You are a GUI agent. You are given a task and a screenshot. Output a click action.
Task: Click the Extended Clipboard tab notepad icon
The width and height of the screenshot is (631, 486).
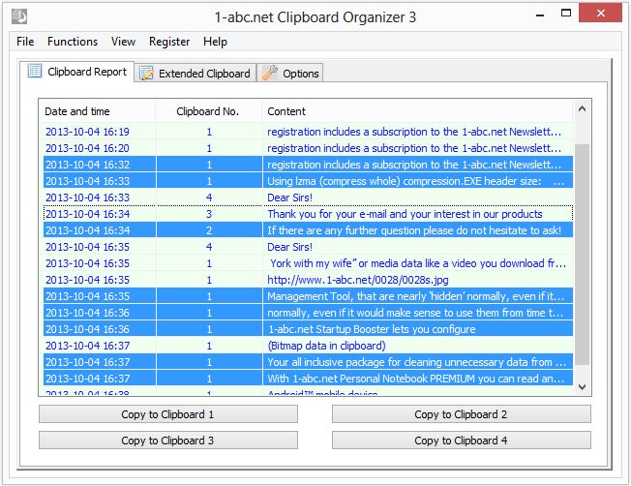146,73
